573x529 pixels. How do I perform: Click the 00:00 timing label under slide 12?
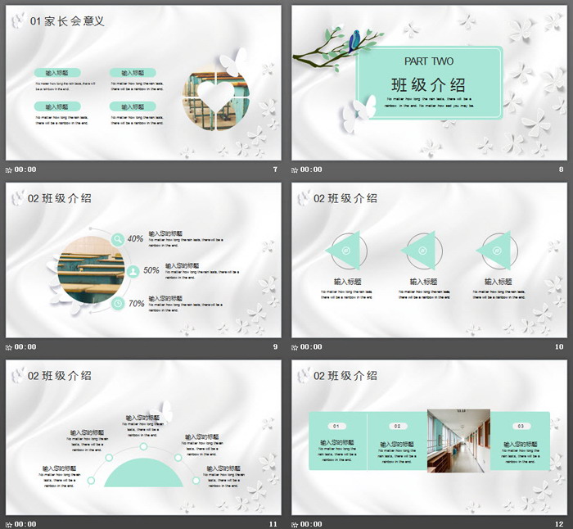312,523
